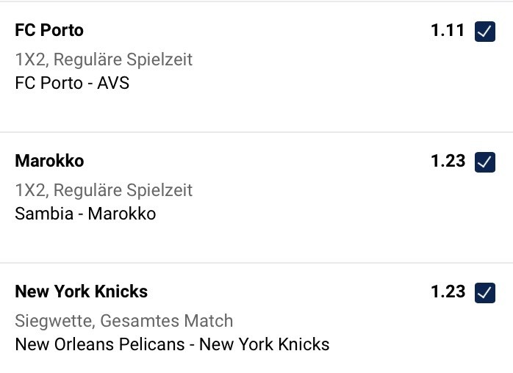Uncheck the FC Porto bet checkbox
The width and height of the screenshot is (513, 373).
484,32
